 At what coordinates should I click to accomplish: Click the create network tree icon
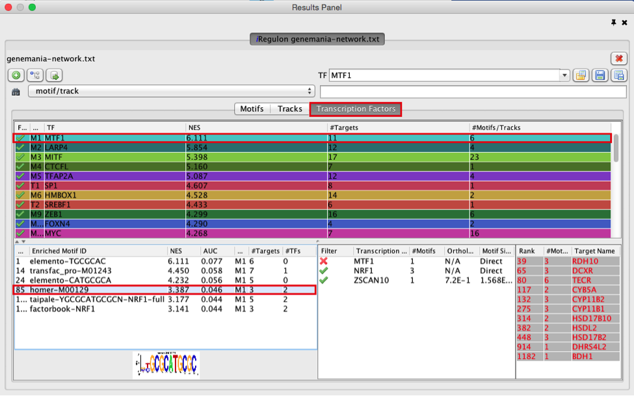(x=35, y=75)
